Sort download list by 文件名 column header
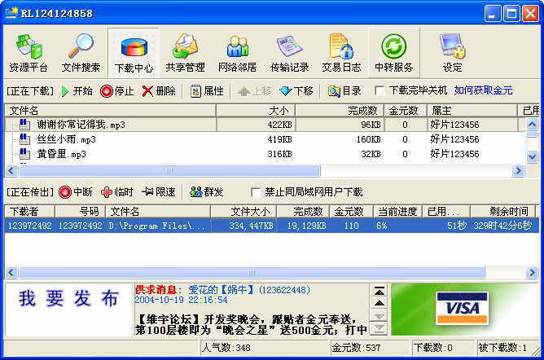This screenshot has width=544, height=360. (x=122, y=110)
